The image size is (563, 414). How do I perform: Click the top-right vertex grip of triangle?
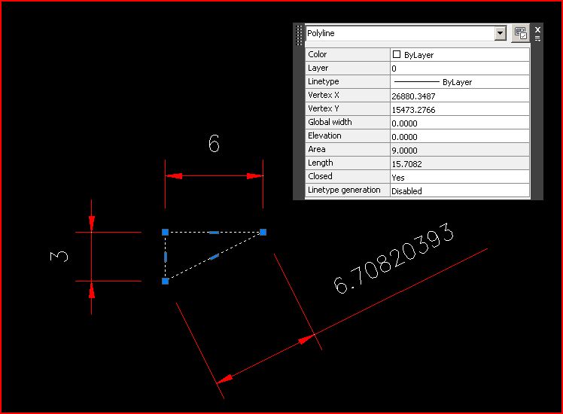coord(263,233)
